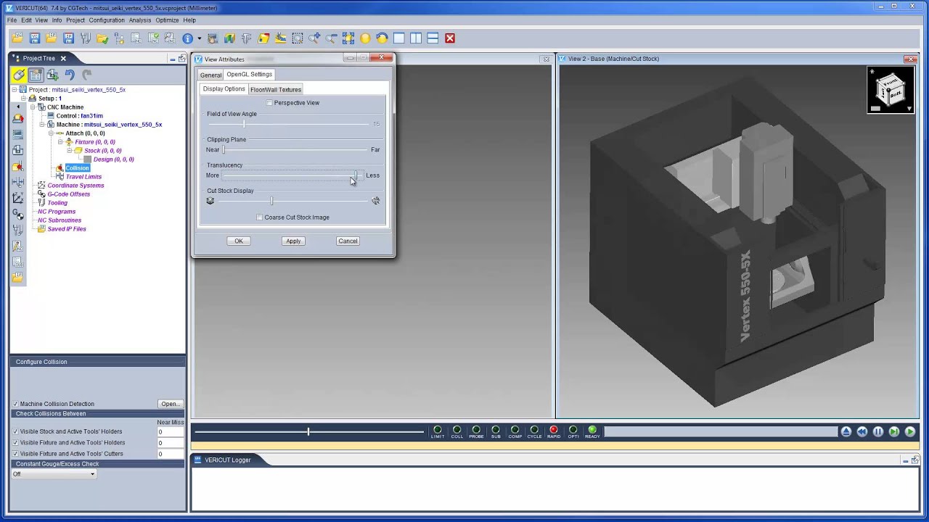Viewport: 929px width, 522px height.
Task: Click Cancel in View Attributes dialog
Action: [x=348, y=241]
